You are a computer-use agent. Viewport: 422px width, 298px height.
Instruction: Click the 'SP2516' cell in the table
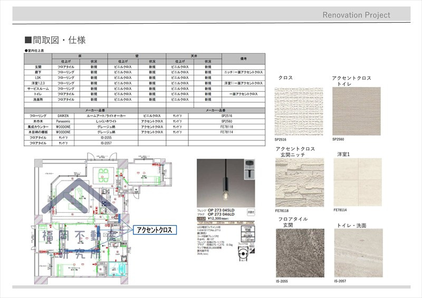coord(227,116)
